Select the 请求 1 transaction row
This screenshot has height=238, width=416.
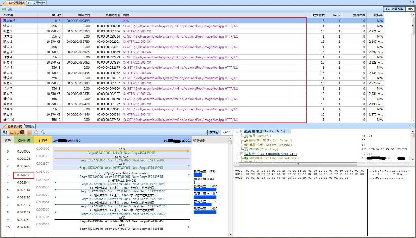click(192, 26)
